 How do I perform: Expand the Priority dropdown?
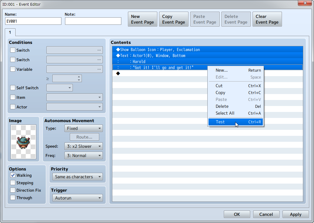click(x=77, y=177)
